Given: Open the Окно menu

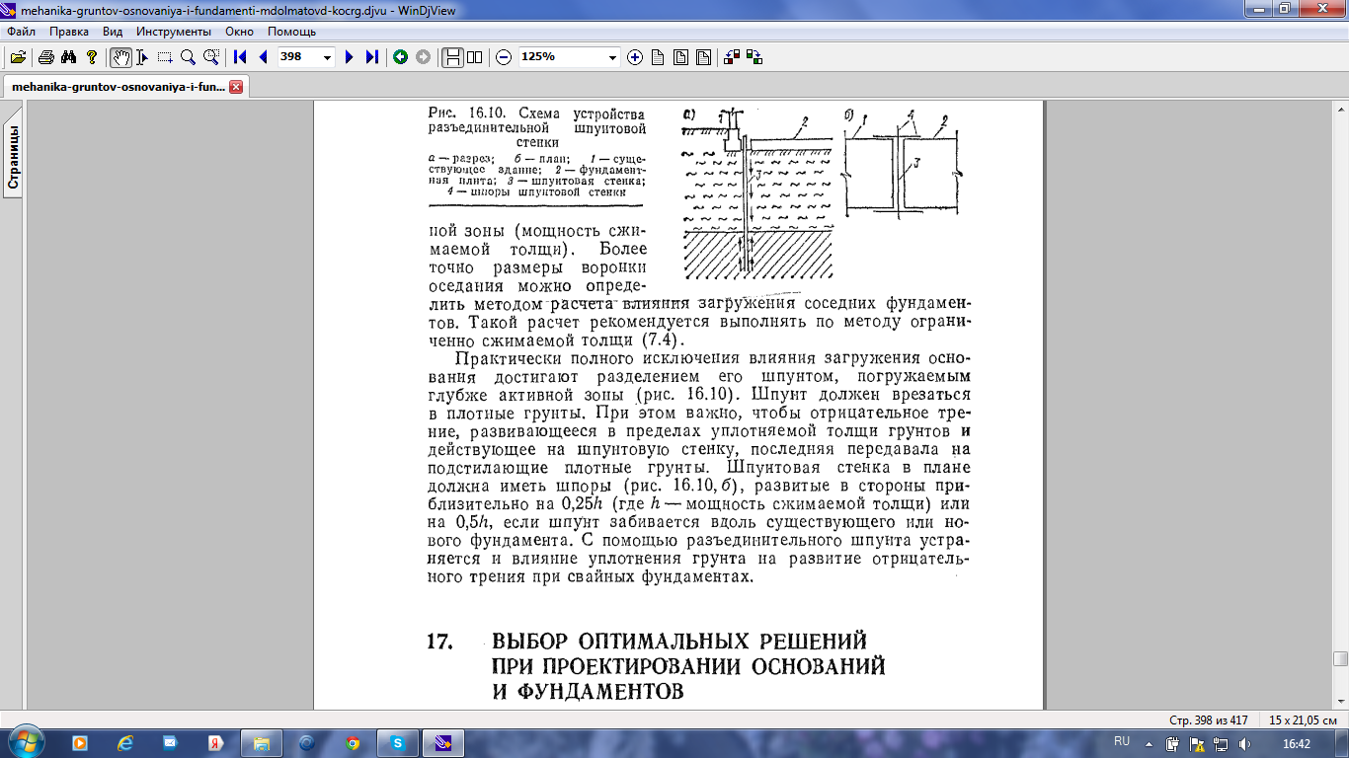Looking at the screenshot, I should coord(239,32).
